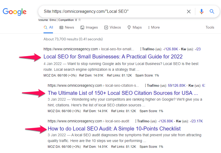Open three-dot menu for local-seo-for-small result

click(x=141, y=49)
